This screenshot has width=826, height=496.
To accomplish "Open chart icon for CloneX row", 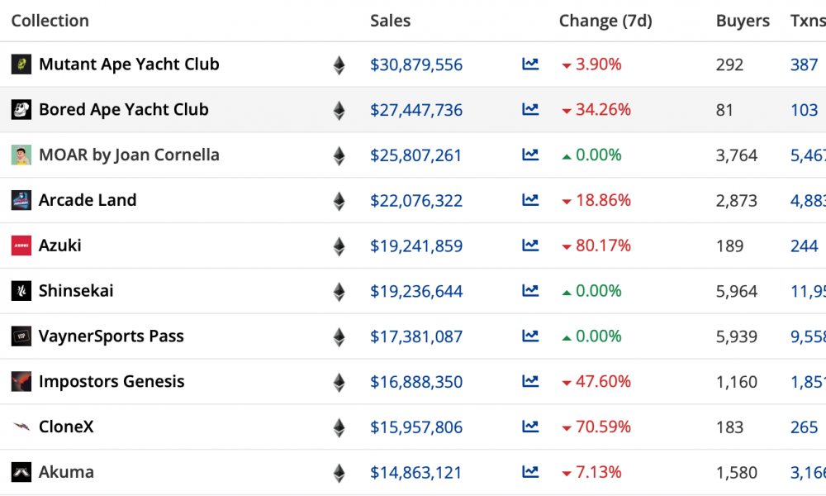I will coord(530,427).
